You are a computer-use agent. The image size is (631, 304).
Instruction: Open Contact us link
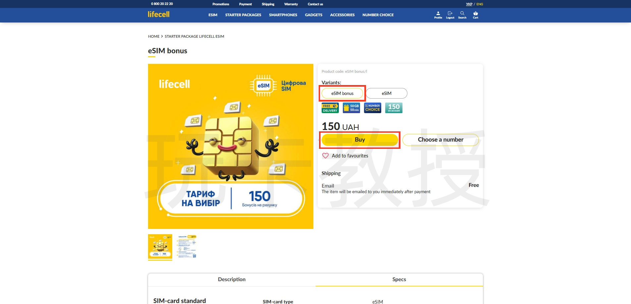pyautogui.click(x=315, y=4)
